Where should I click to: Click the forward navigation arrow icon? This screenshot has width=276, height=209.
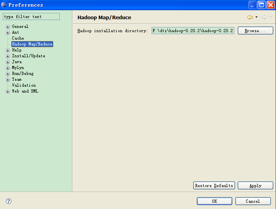[x=264, y=17]
